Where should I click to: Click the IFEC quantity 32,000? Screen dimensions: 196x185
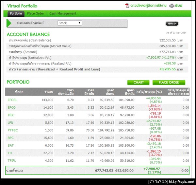point(48,115)
